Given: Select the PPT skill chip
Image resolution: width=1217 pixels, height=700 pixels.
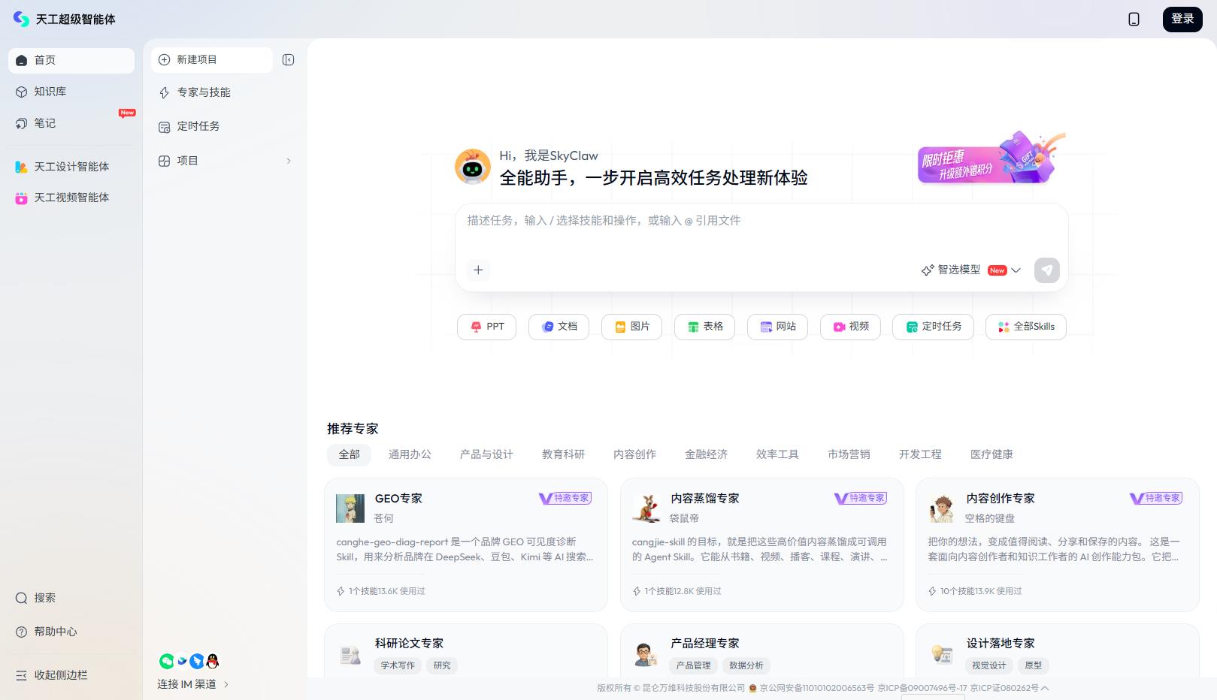Looking at the screenshot, I should (x=486, y=327).
